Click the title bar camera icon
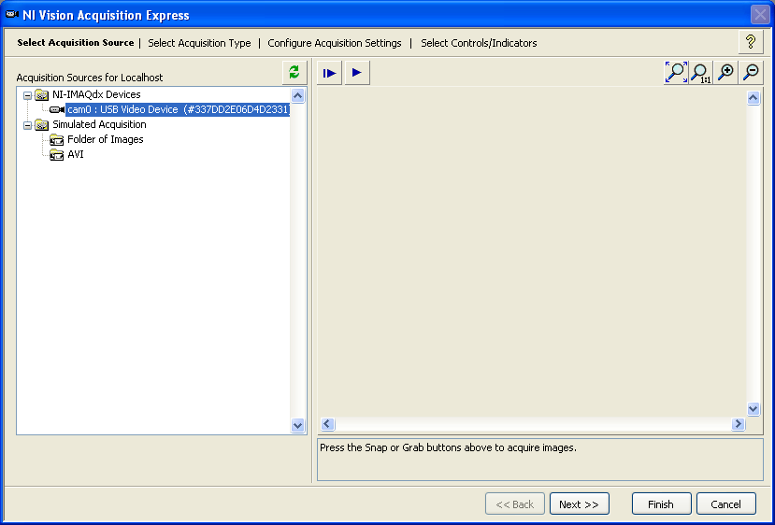 (12, 15)
